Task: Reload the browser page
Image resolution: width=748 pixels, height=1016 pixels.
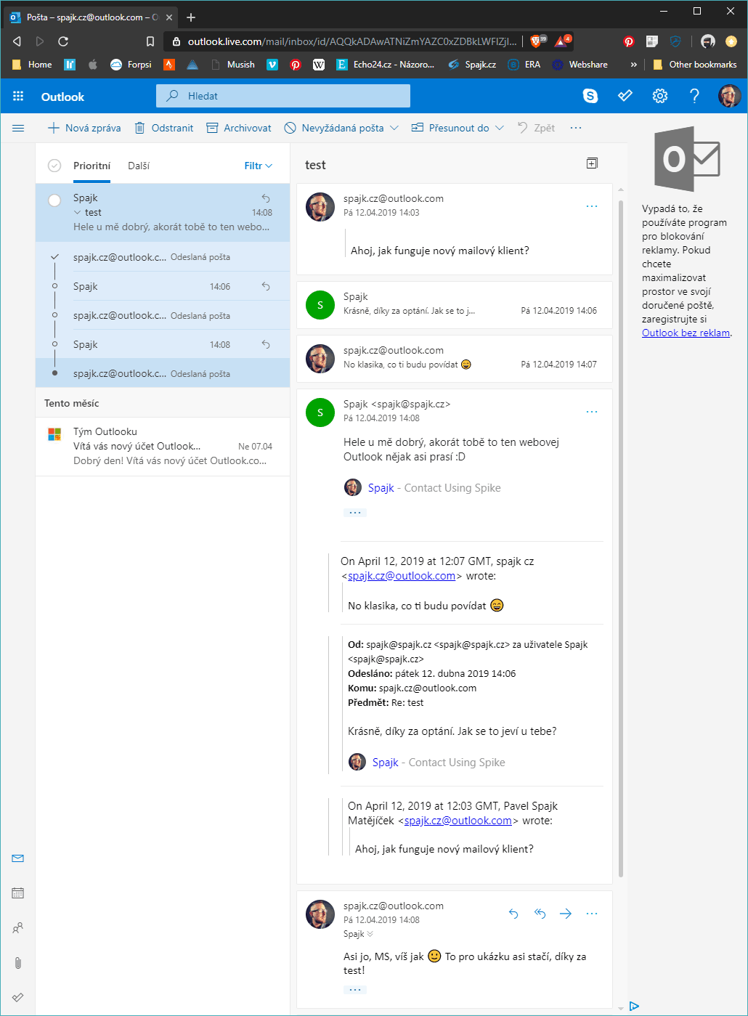Action: pyautogui.click(x=63, y=41)
